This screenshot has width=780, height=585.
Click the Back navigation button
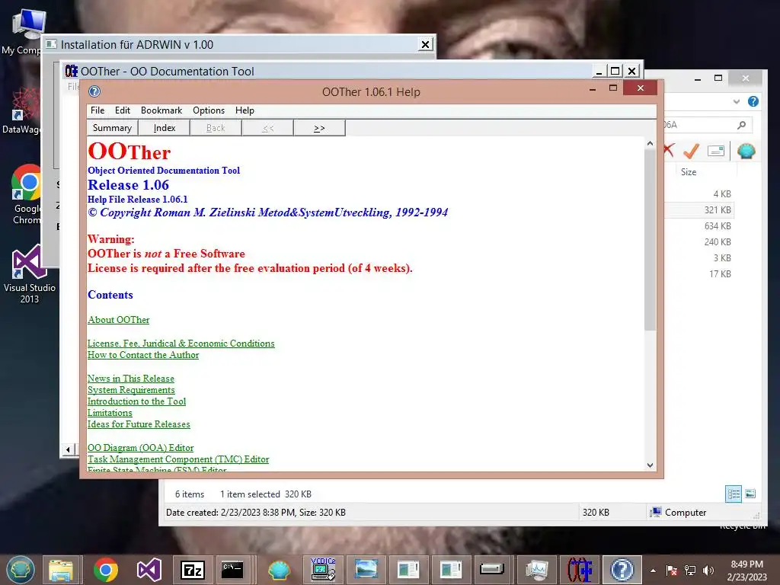click(x=216, y=128)
